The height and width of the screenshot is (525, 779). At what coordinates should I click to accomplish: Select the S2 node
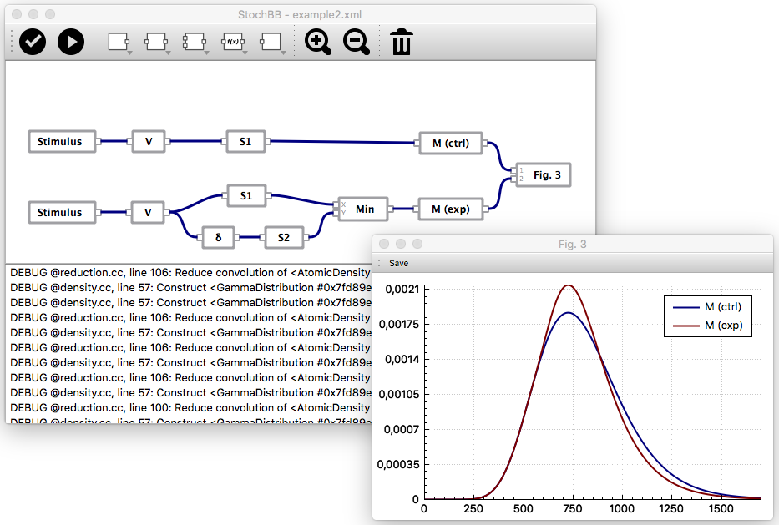coord(284,238)
